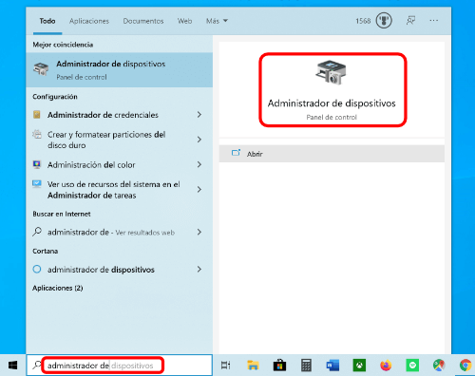475x376 pixels.
Task: Expand Administrador de credenciales arrow
Action: [x=199, y=115]
